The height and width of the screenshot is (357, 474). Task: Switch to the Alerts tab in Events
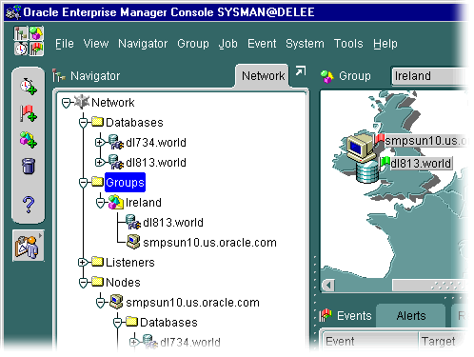411,316
